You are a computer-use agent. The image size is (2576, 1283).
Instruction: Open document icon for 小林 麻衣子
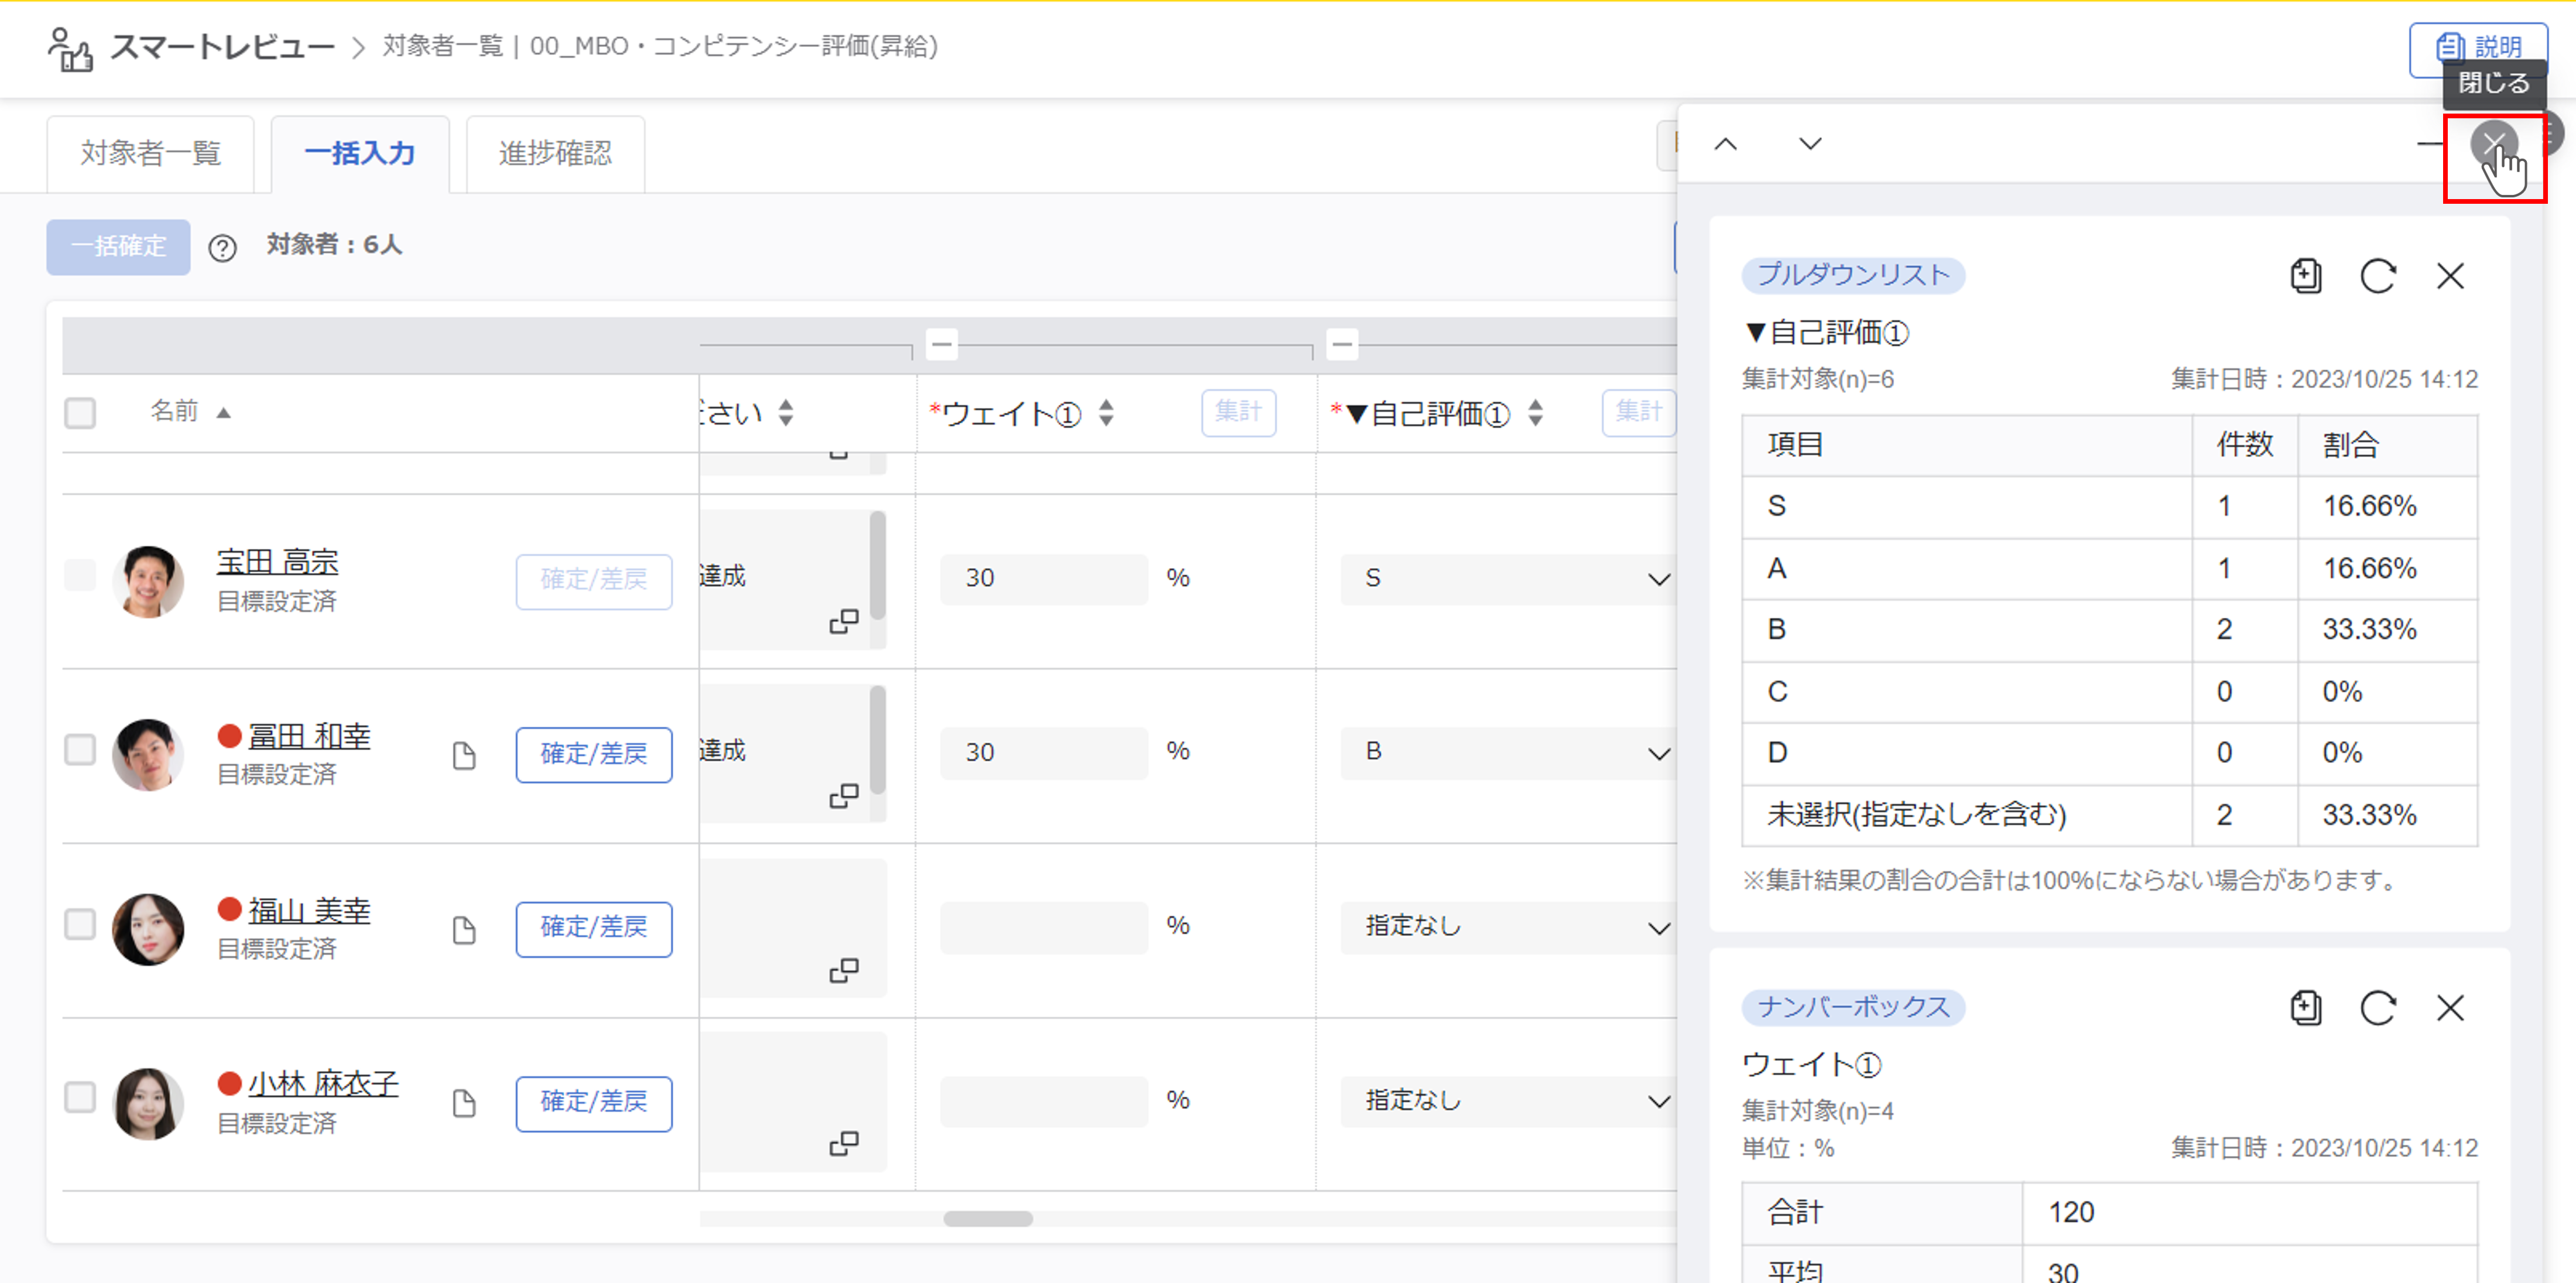coord(463,1103)
